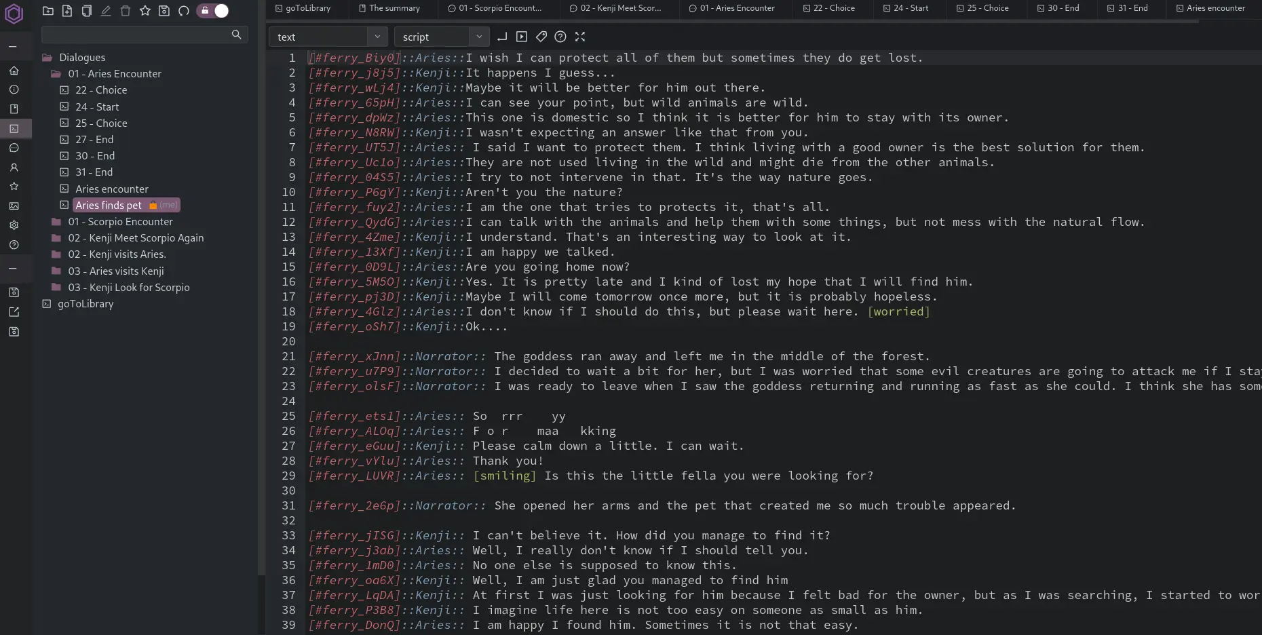Open the characters panel in the left sidebar
This screenshot has height=635, width=1262.
[14, 168]
